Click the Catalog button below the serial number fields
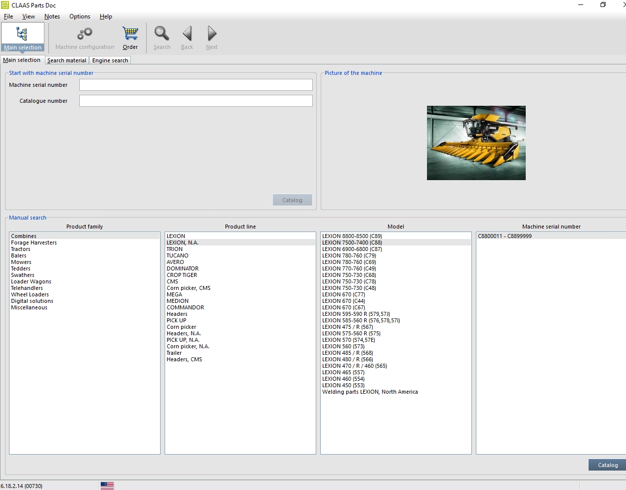This screenshot has height=490, width=626. tap(292, 200)
